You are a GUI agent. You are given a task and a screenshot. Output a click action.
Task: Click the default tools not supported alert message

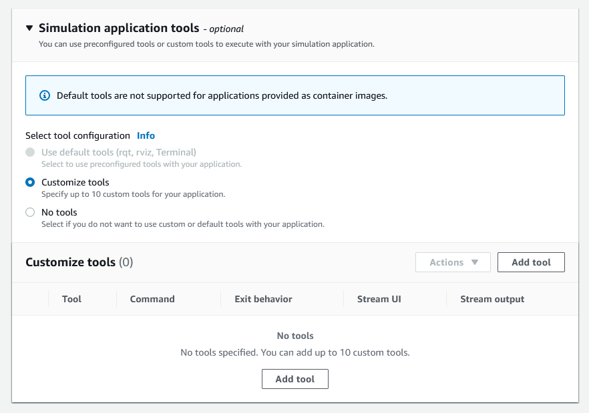pos(222,95)
